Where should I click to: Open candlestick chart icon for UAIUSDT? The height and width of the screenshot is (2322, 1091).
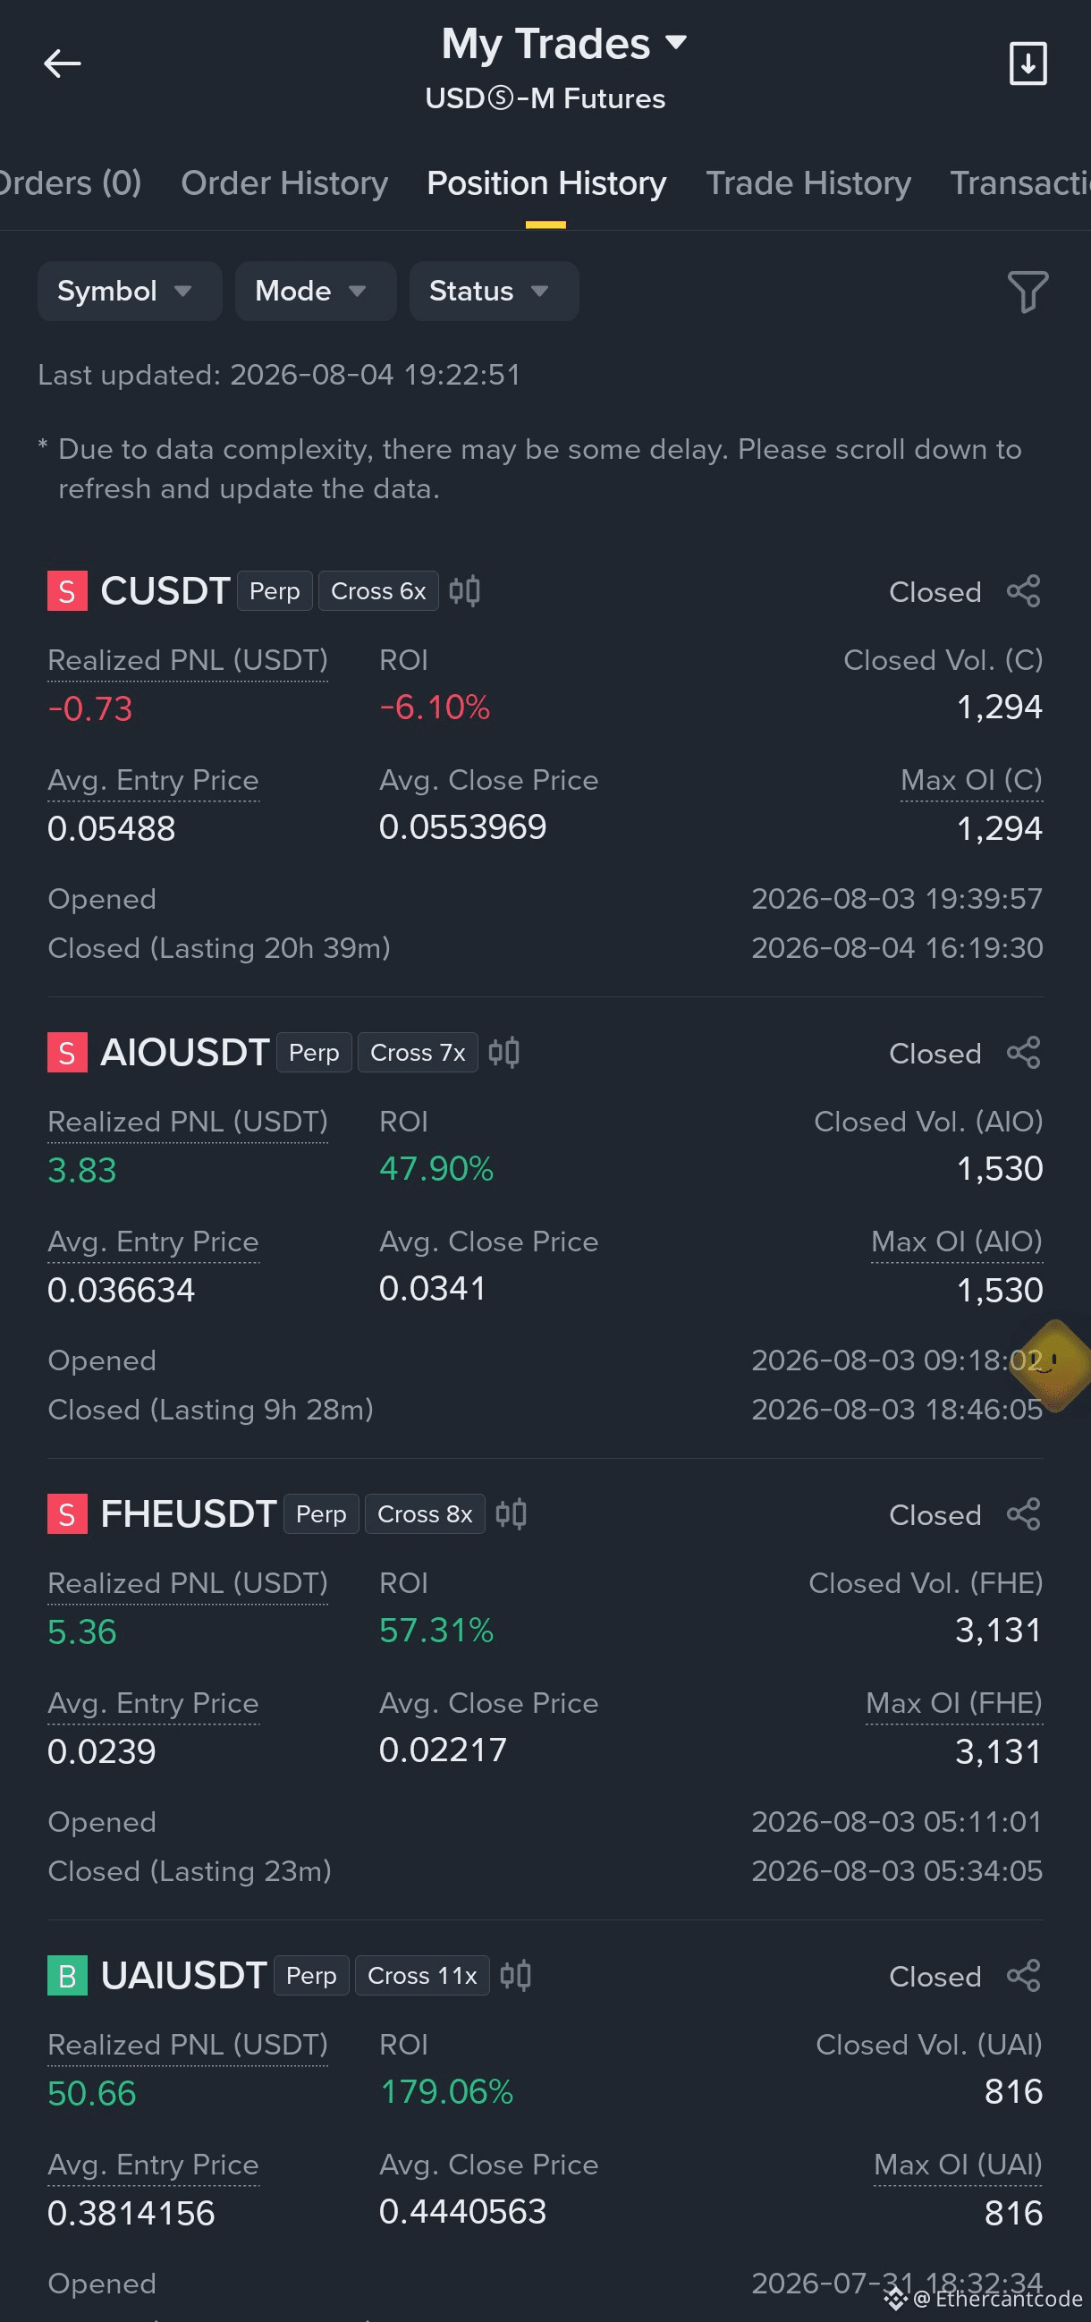(x=516, y=1976)
